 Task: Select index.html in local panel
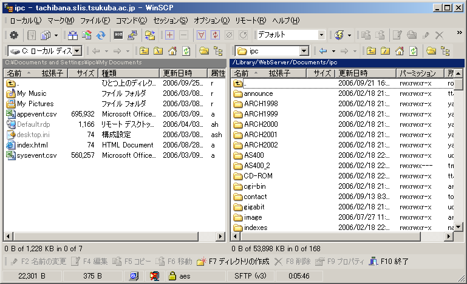pyautogui.click(x=32, y=145)
